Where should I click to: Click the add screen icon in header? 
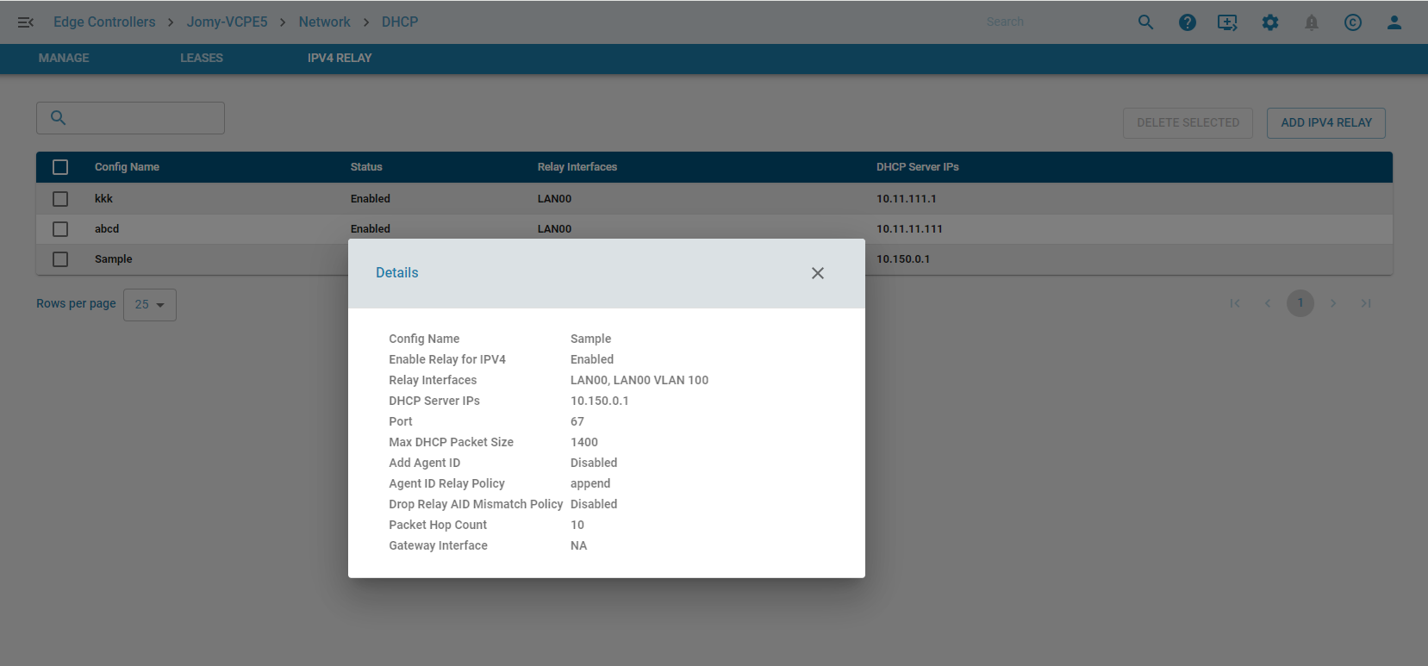pyautogui.click(x=1227, y=22)
